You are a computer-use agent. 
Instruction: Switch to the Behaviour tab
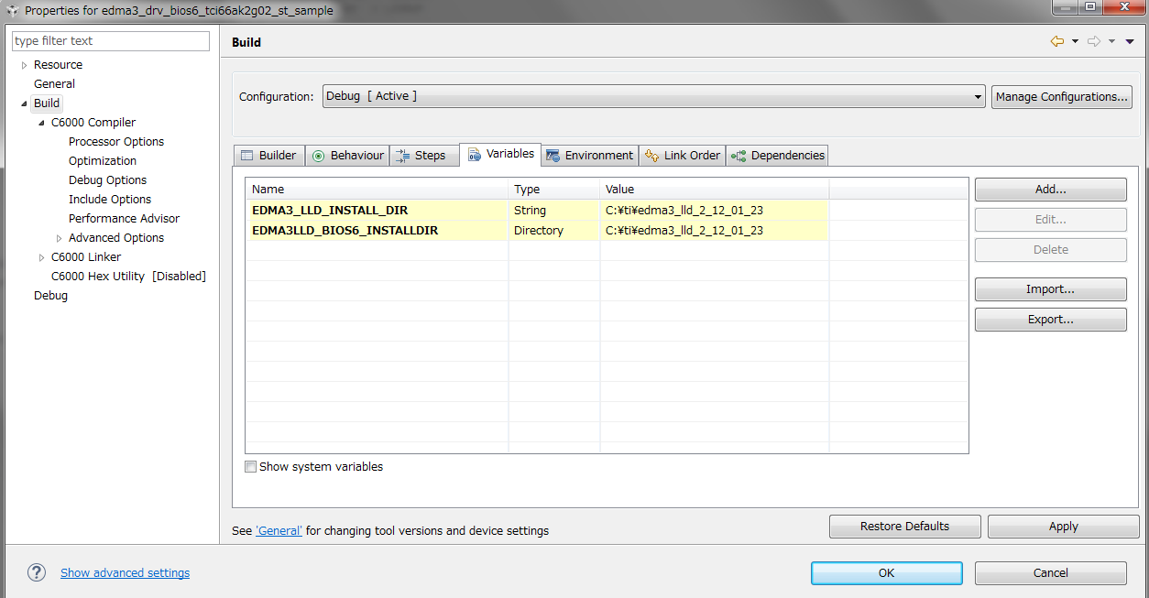347,156
